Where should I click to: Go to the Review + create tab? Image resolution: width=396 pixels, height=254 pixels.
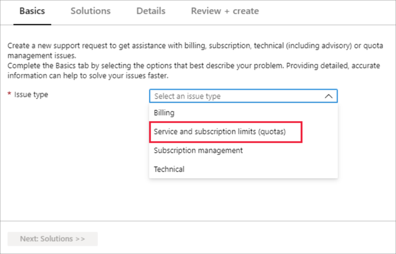pyautogui.click(x=225, y=11)
